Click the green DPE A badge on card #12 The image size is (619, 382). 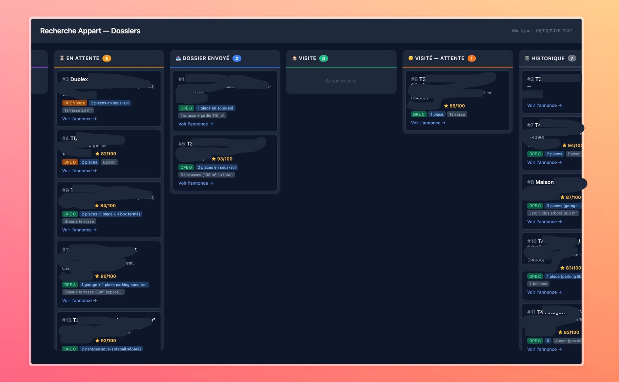(70, 285)
